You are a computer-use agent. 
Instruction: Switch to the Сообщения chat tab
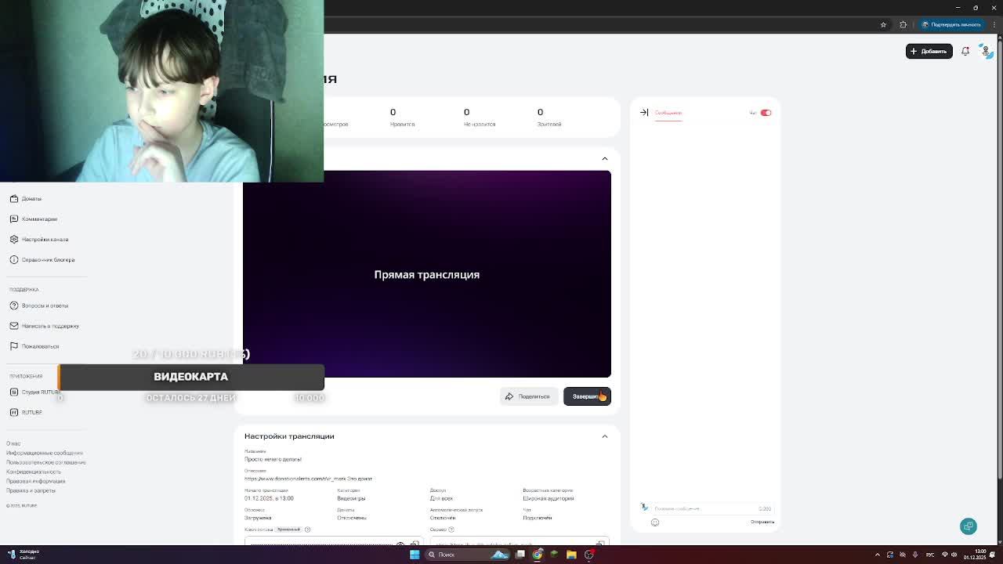coord(668,113)
